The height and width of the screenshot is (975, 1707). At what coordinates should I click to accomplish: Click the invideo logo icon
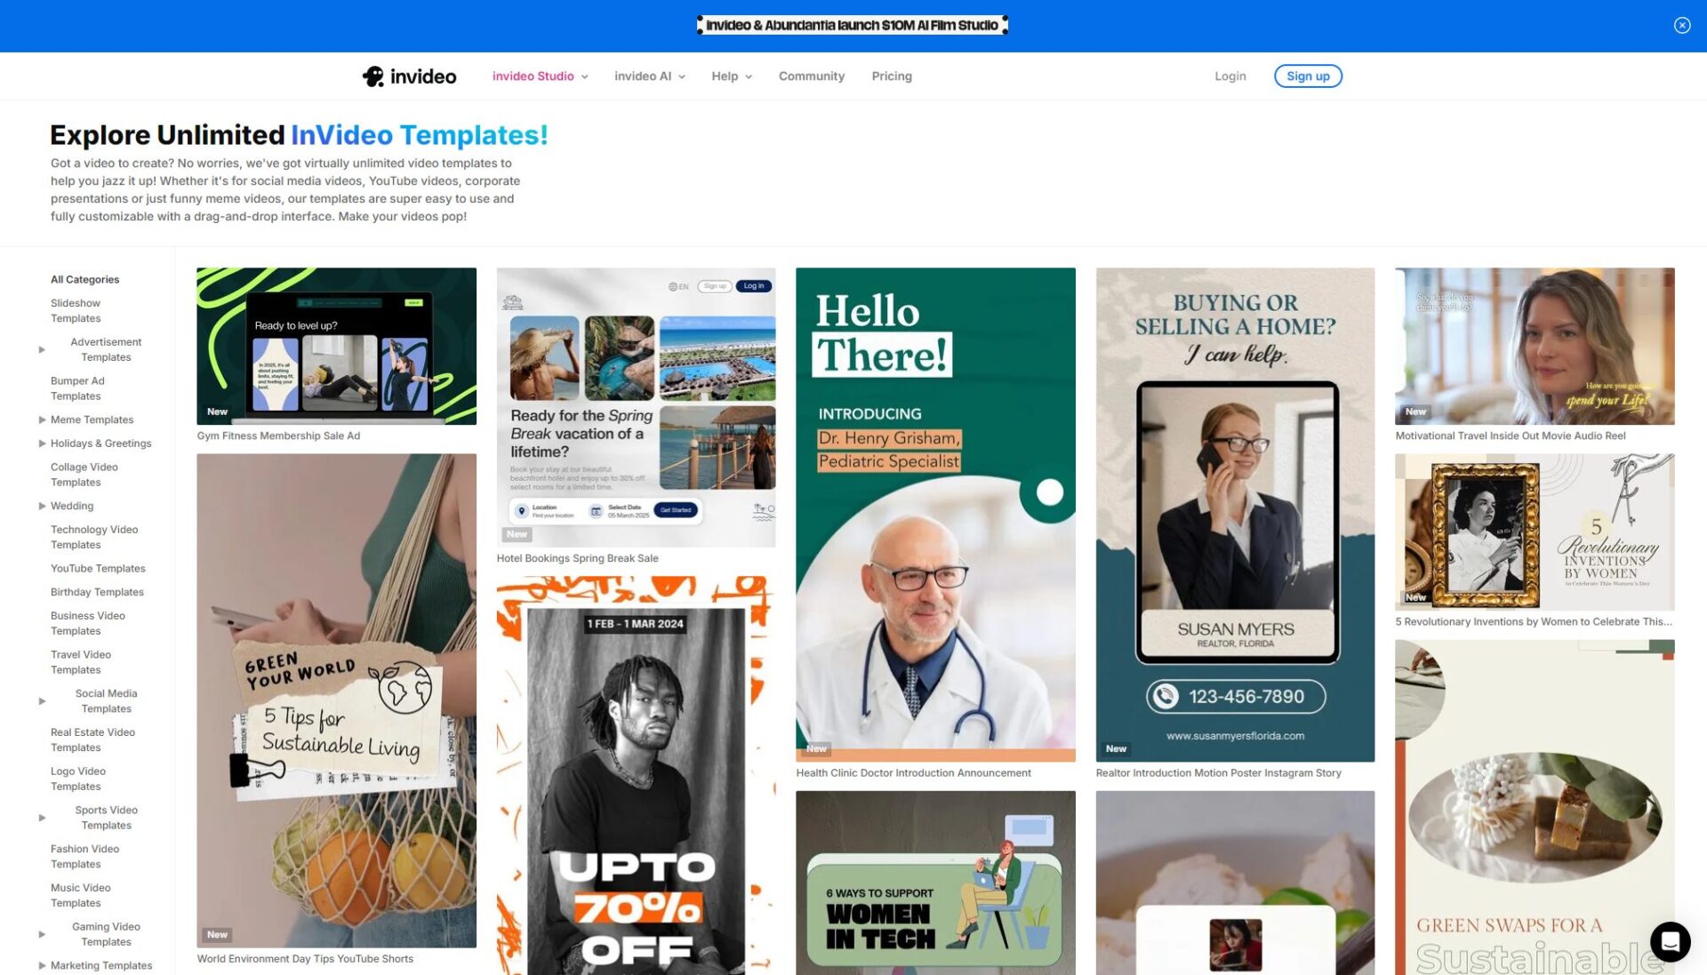[373, 76]
